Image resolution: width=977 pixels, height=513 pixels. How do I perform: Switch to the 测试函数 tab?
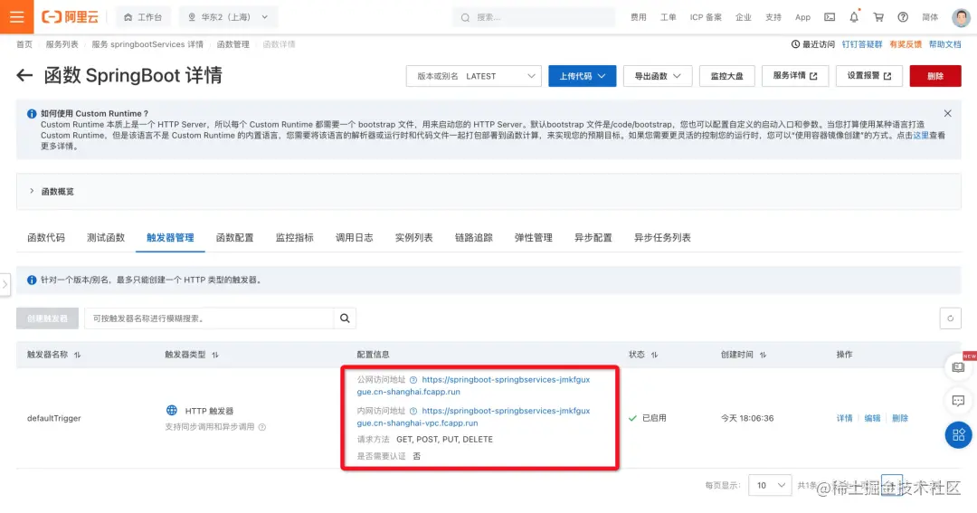[x=106, y=237]
